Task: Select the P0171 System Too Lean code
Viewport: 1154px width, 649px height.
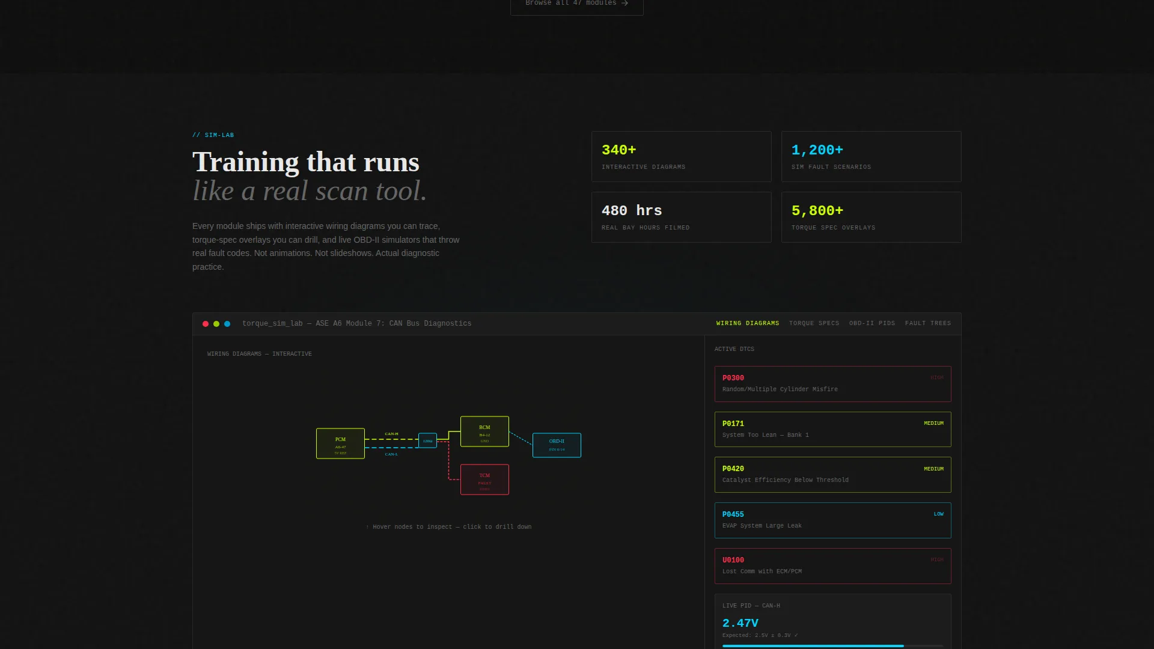Action: (833, 429)
